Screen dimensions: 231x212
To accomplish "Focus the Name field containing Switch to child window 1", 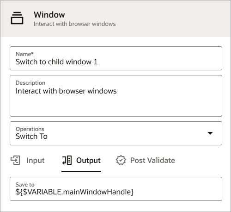I will (x=116, y=58).
